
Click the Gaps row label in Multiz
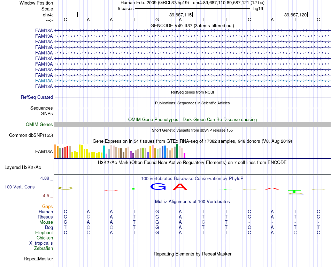[47, 207]
